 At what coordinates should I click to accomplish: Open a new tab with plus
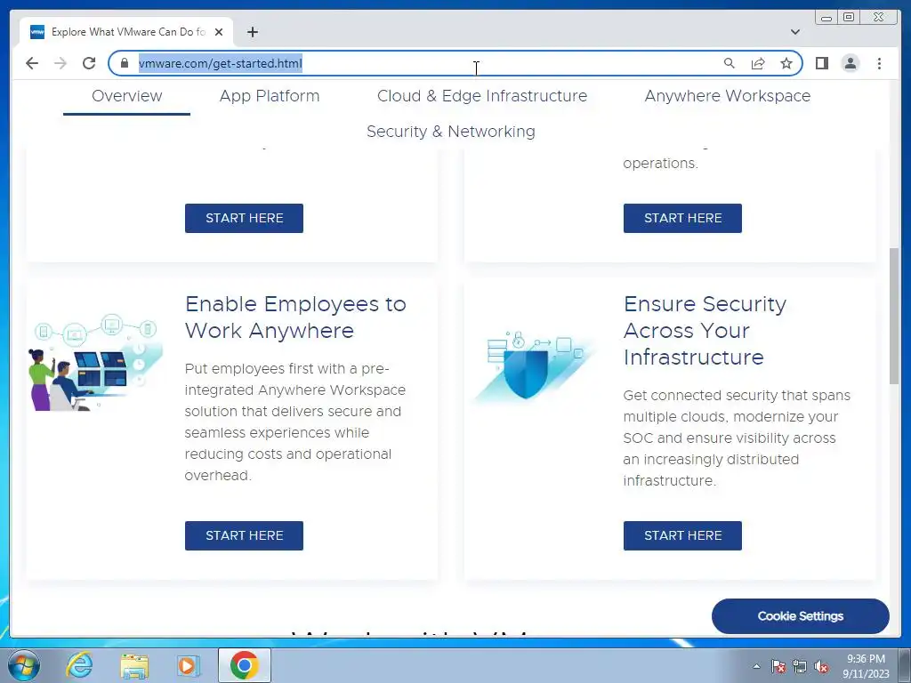tap(252, 32)
